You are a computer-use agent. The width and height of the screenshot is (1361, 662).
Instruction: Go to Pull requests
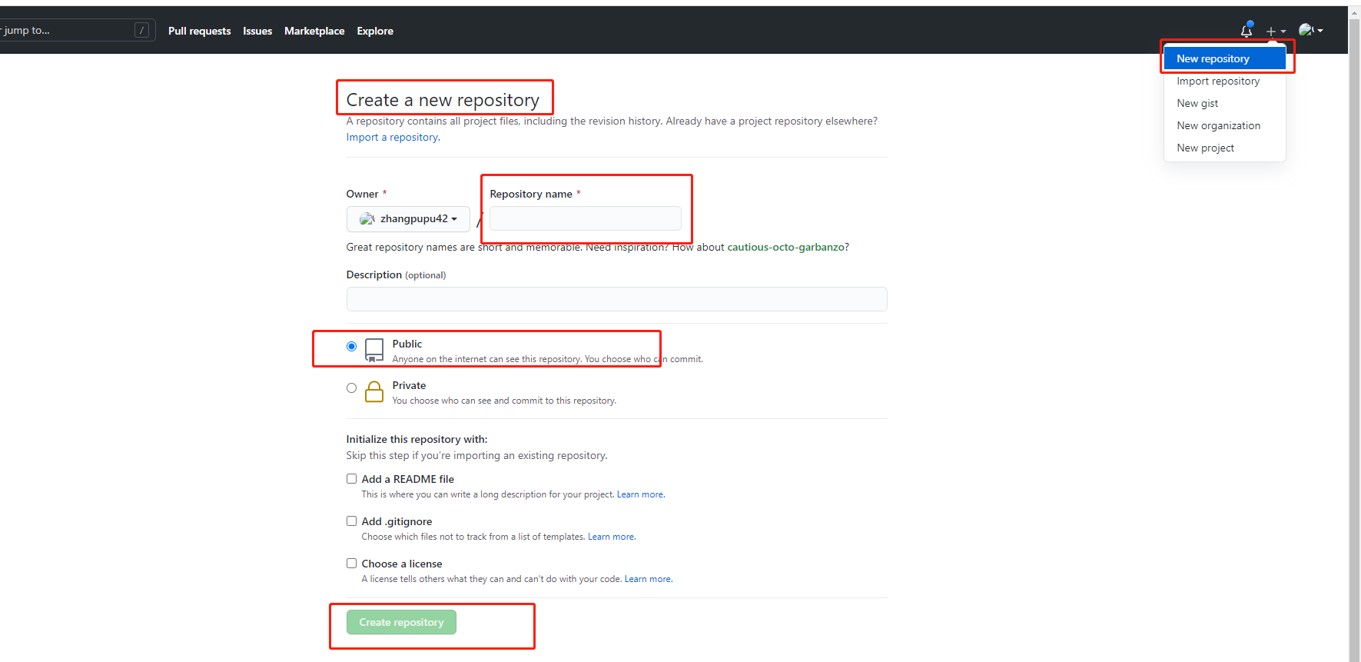point(199,31)
